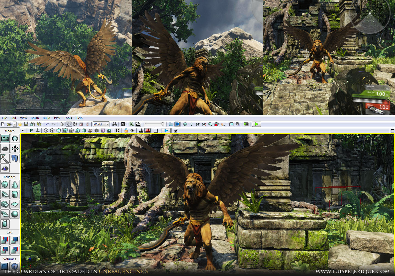
Task: Select the Cone brush builder
Action: (x=15, y=185)
